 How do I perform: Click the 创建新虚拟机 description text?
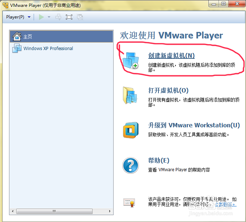pos(192,67)
